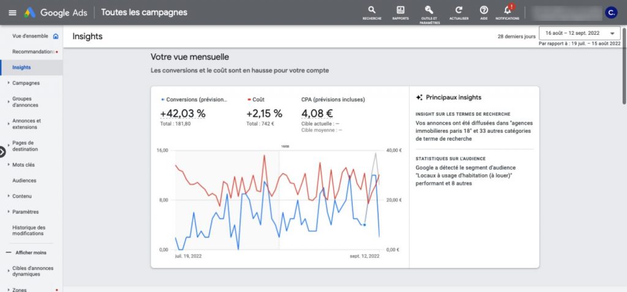Click the blue marker on conversions line

point(364,225)
